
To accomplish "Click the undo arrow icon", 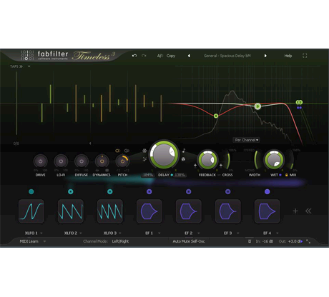I will pos(134,56).
